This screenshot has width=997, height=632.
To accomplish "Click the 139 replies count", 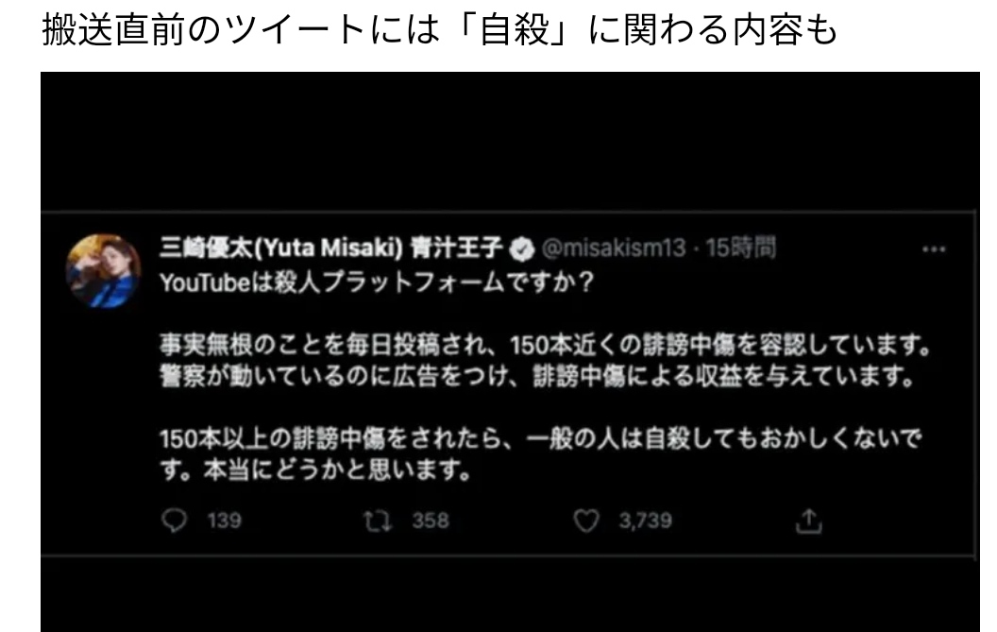I will tap(225, 521).
